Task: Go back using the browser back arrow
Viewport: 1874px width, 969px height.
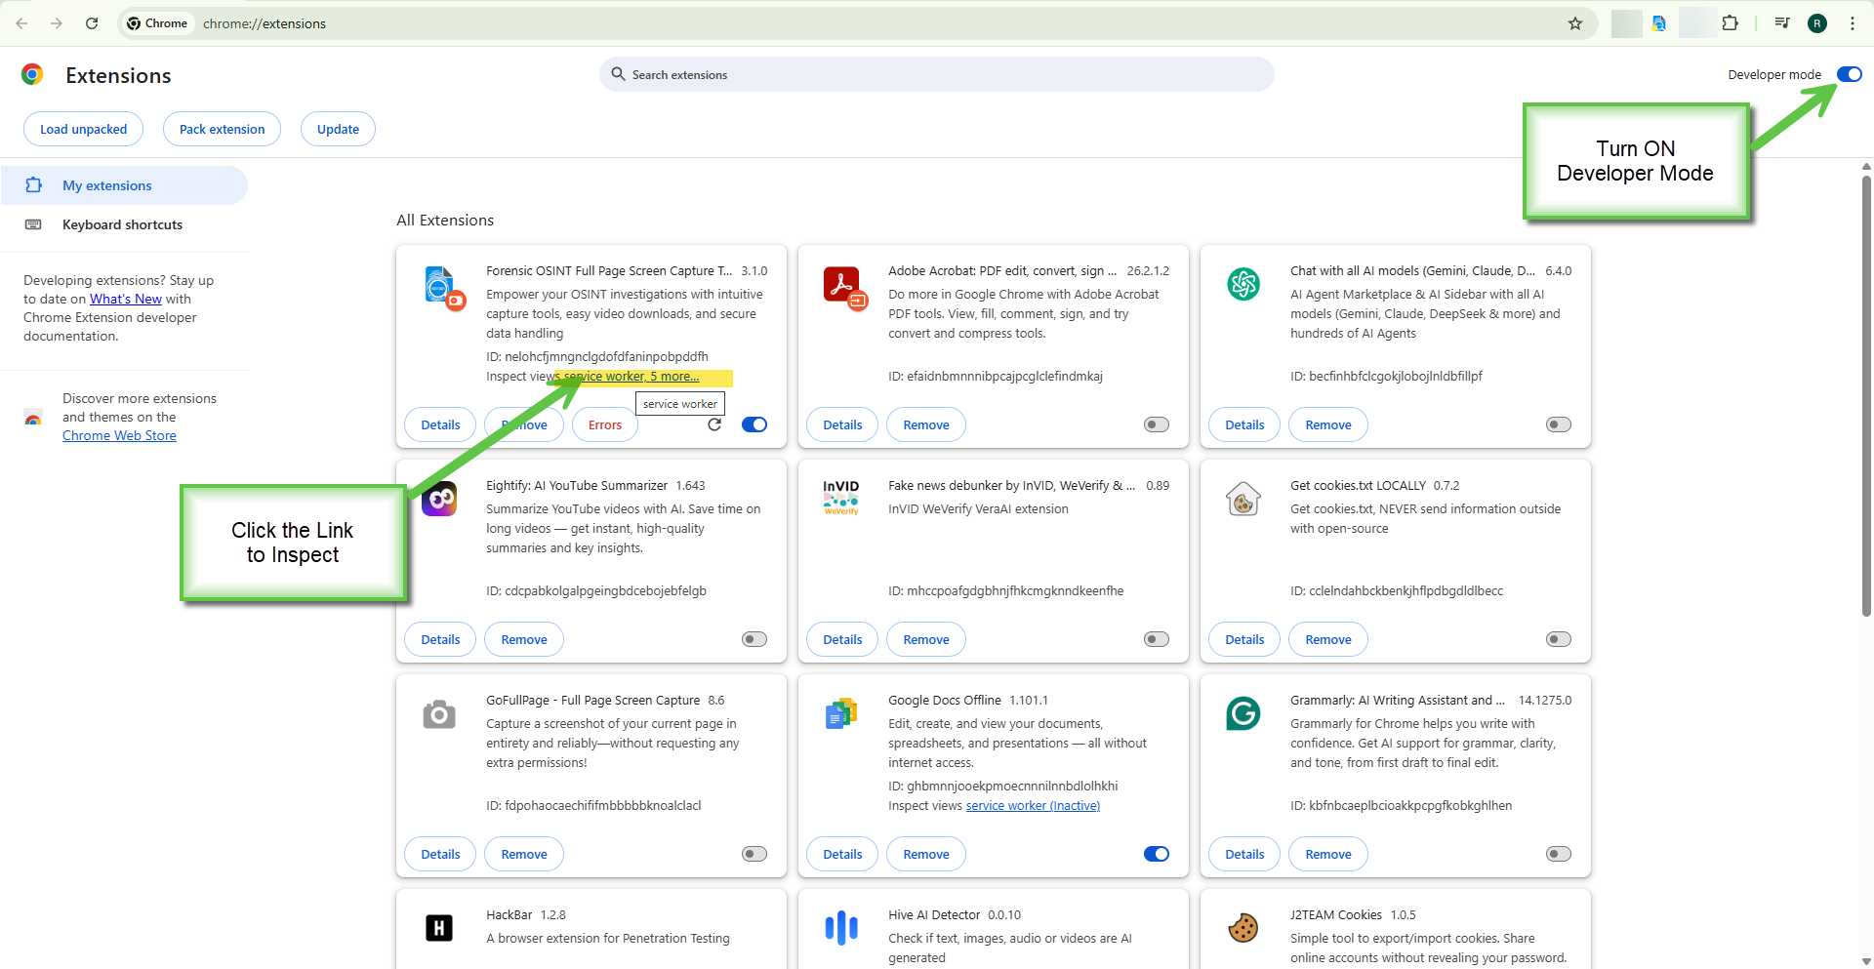Action: click(21, 23)
